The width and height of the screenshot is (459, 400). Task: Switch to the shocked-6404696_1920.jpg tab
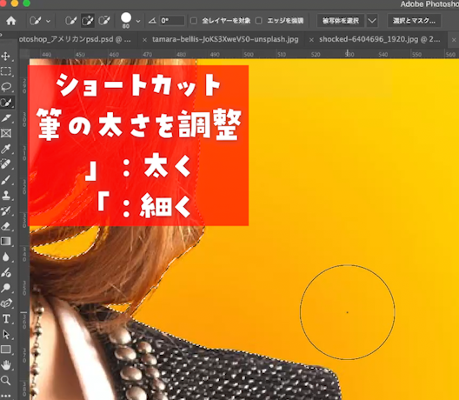tap(380, 39)
